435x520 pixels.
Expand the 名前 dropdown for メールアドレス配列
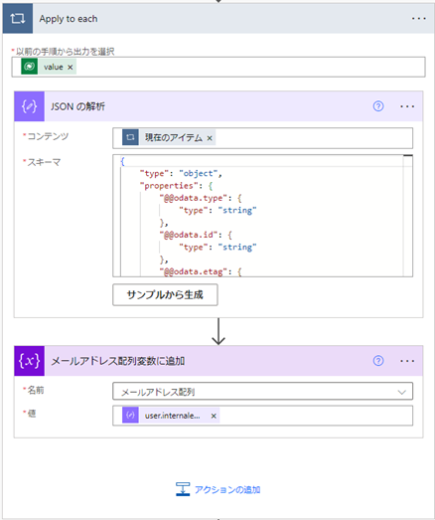click(402, 392)
